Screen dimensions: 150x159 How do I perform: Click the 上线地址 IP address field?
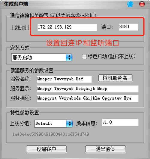[67, 27]
